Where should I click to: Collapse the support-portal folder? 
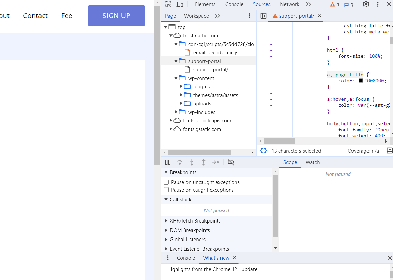coord(176,61)
